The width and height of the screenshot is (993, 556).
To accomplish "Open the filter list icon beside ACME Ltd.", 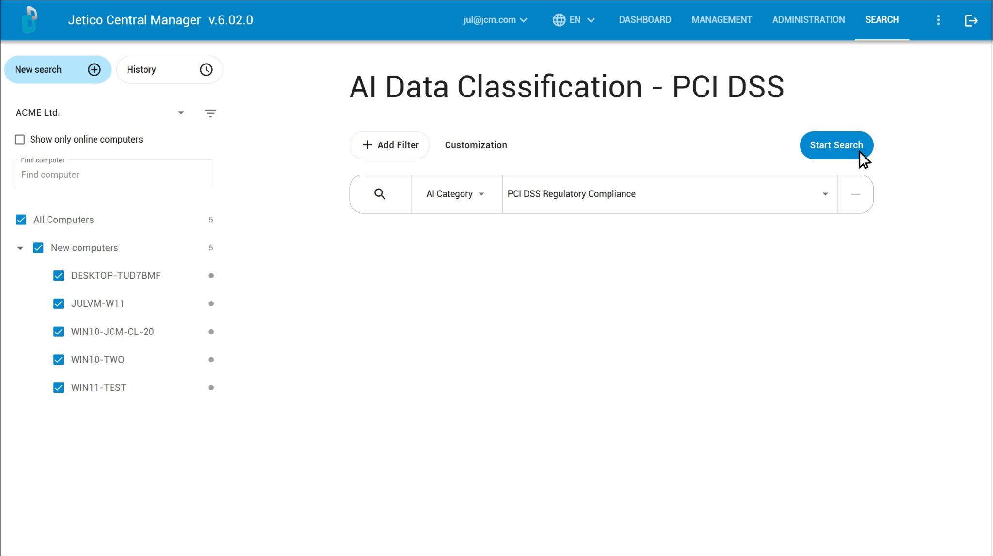I will point(210,113).
